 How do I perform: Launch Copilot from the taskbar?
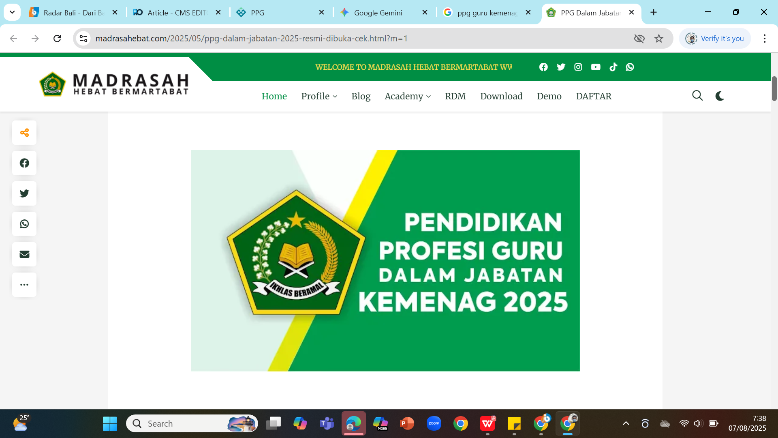(x=300, y=424)
